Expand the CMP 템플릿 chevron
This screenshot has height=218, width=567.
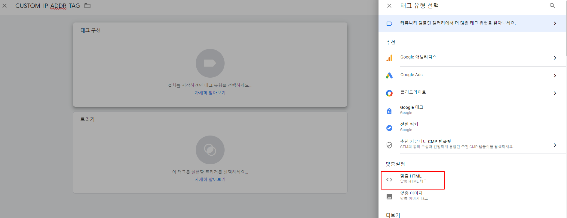555,145
